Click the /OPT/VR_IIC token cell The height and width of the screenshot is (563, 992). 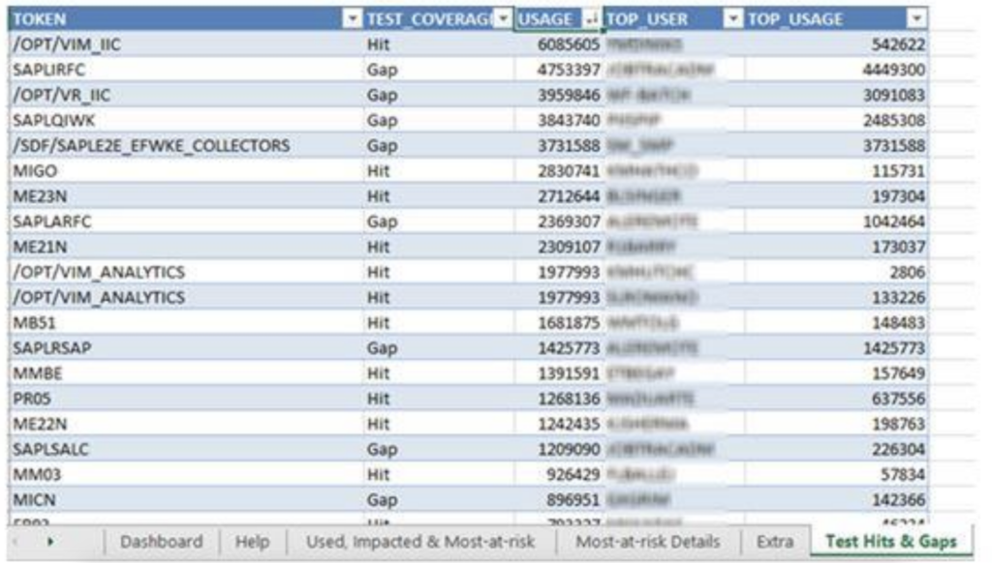point(186,95)
